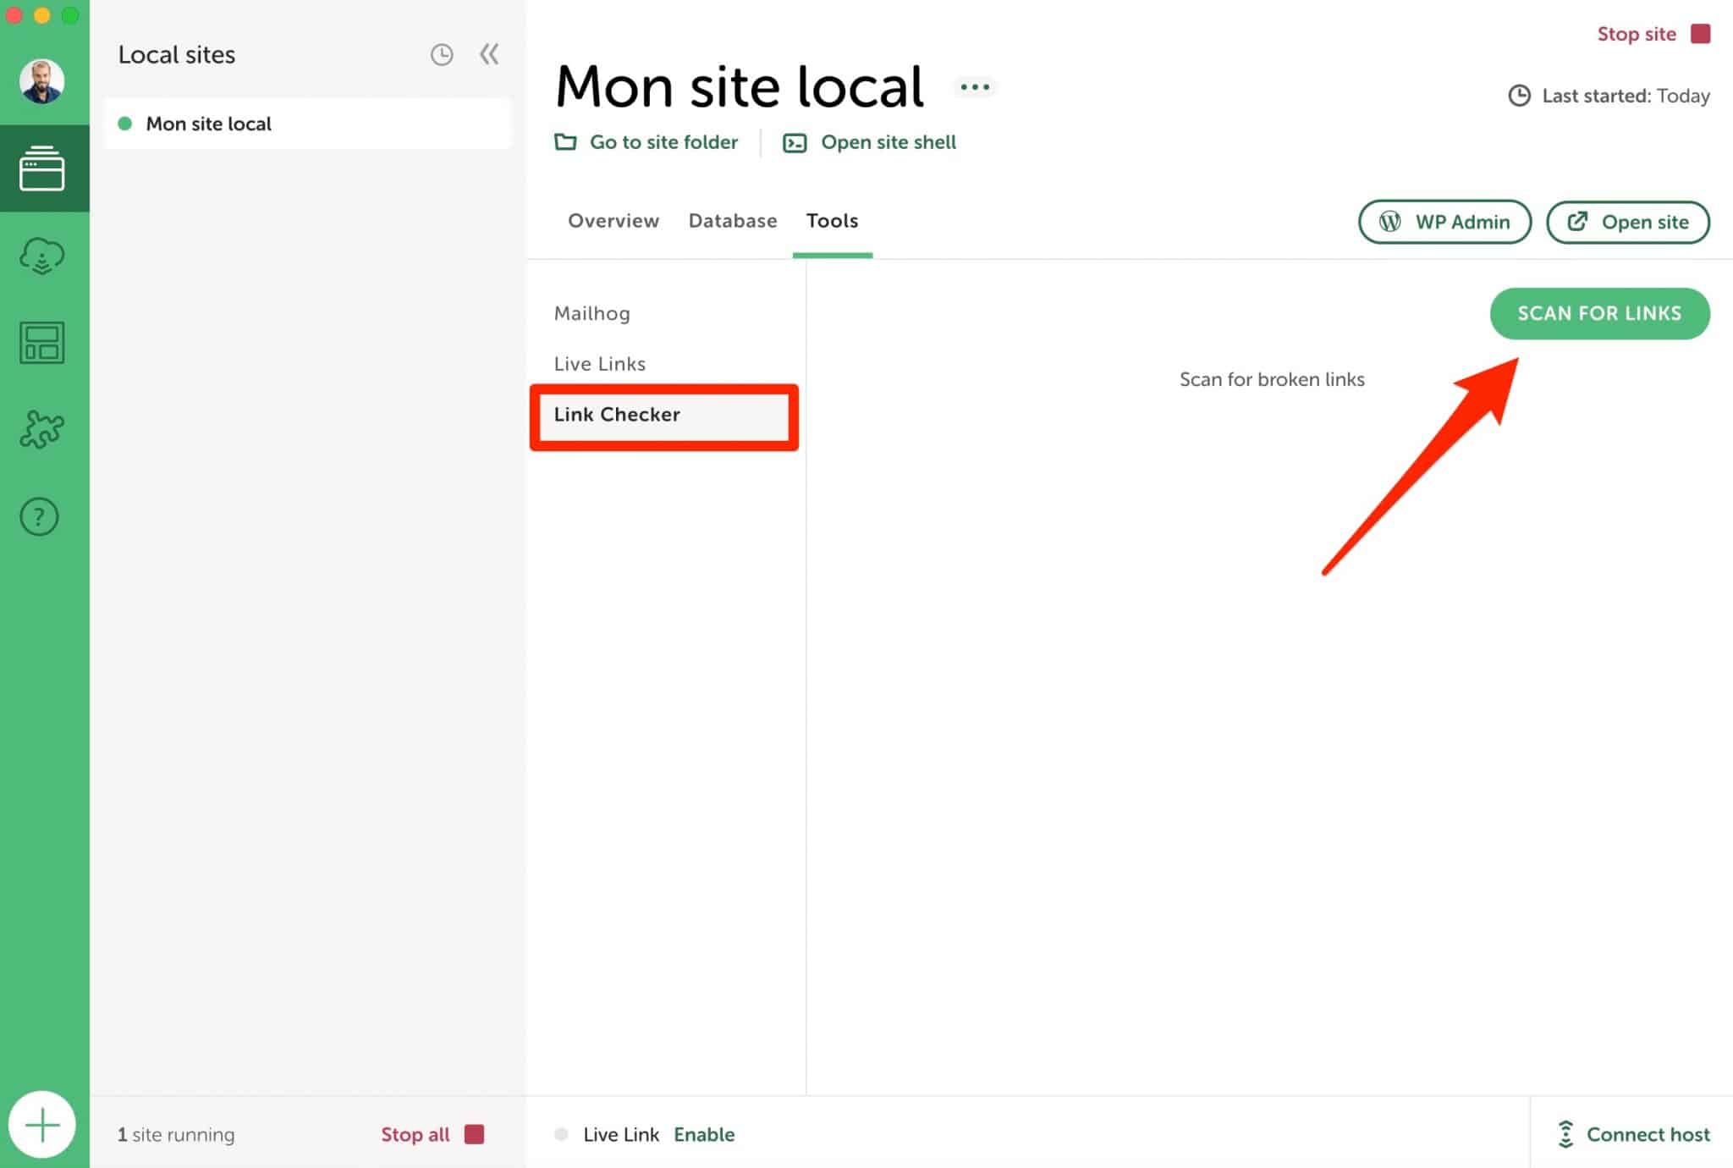
Task: Open the Blueprints icon in sidebar
Action: [42, 343]
